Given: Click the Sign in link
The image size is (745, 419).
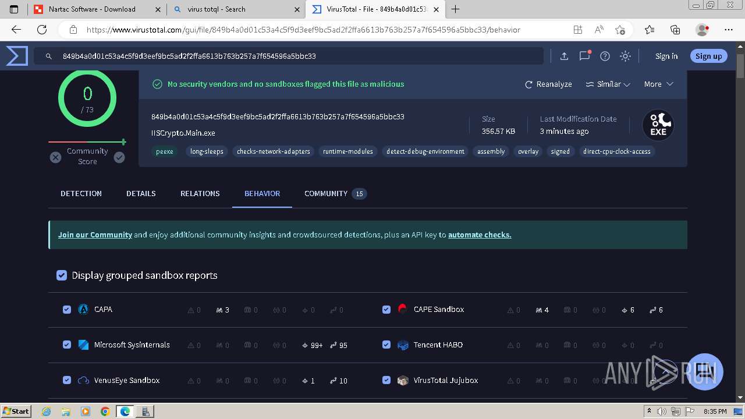Looking at the screenshot, I should (x=666, y=56).
